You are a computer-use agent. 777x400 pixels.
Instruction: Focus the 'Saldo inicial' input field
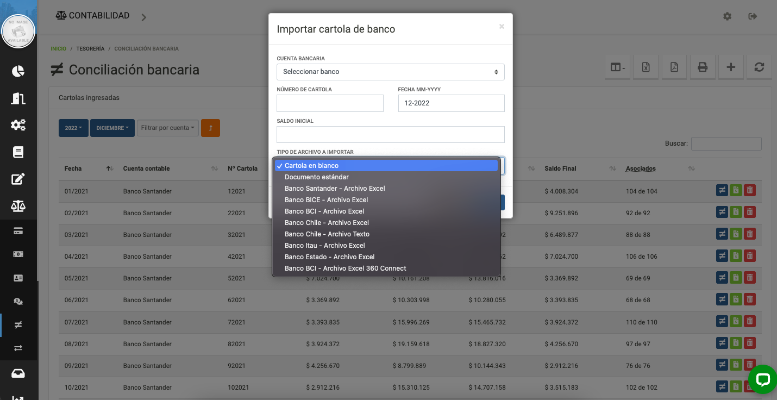click(x=390, y=134)
